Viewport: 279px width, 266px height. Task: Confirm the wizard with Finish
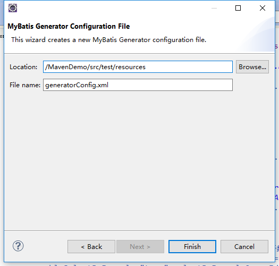[192, 246]
